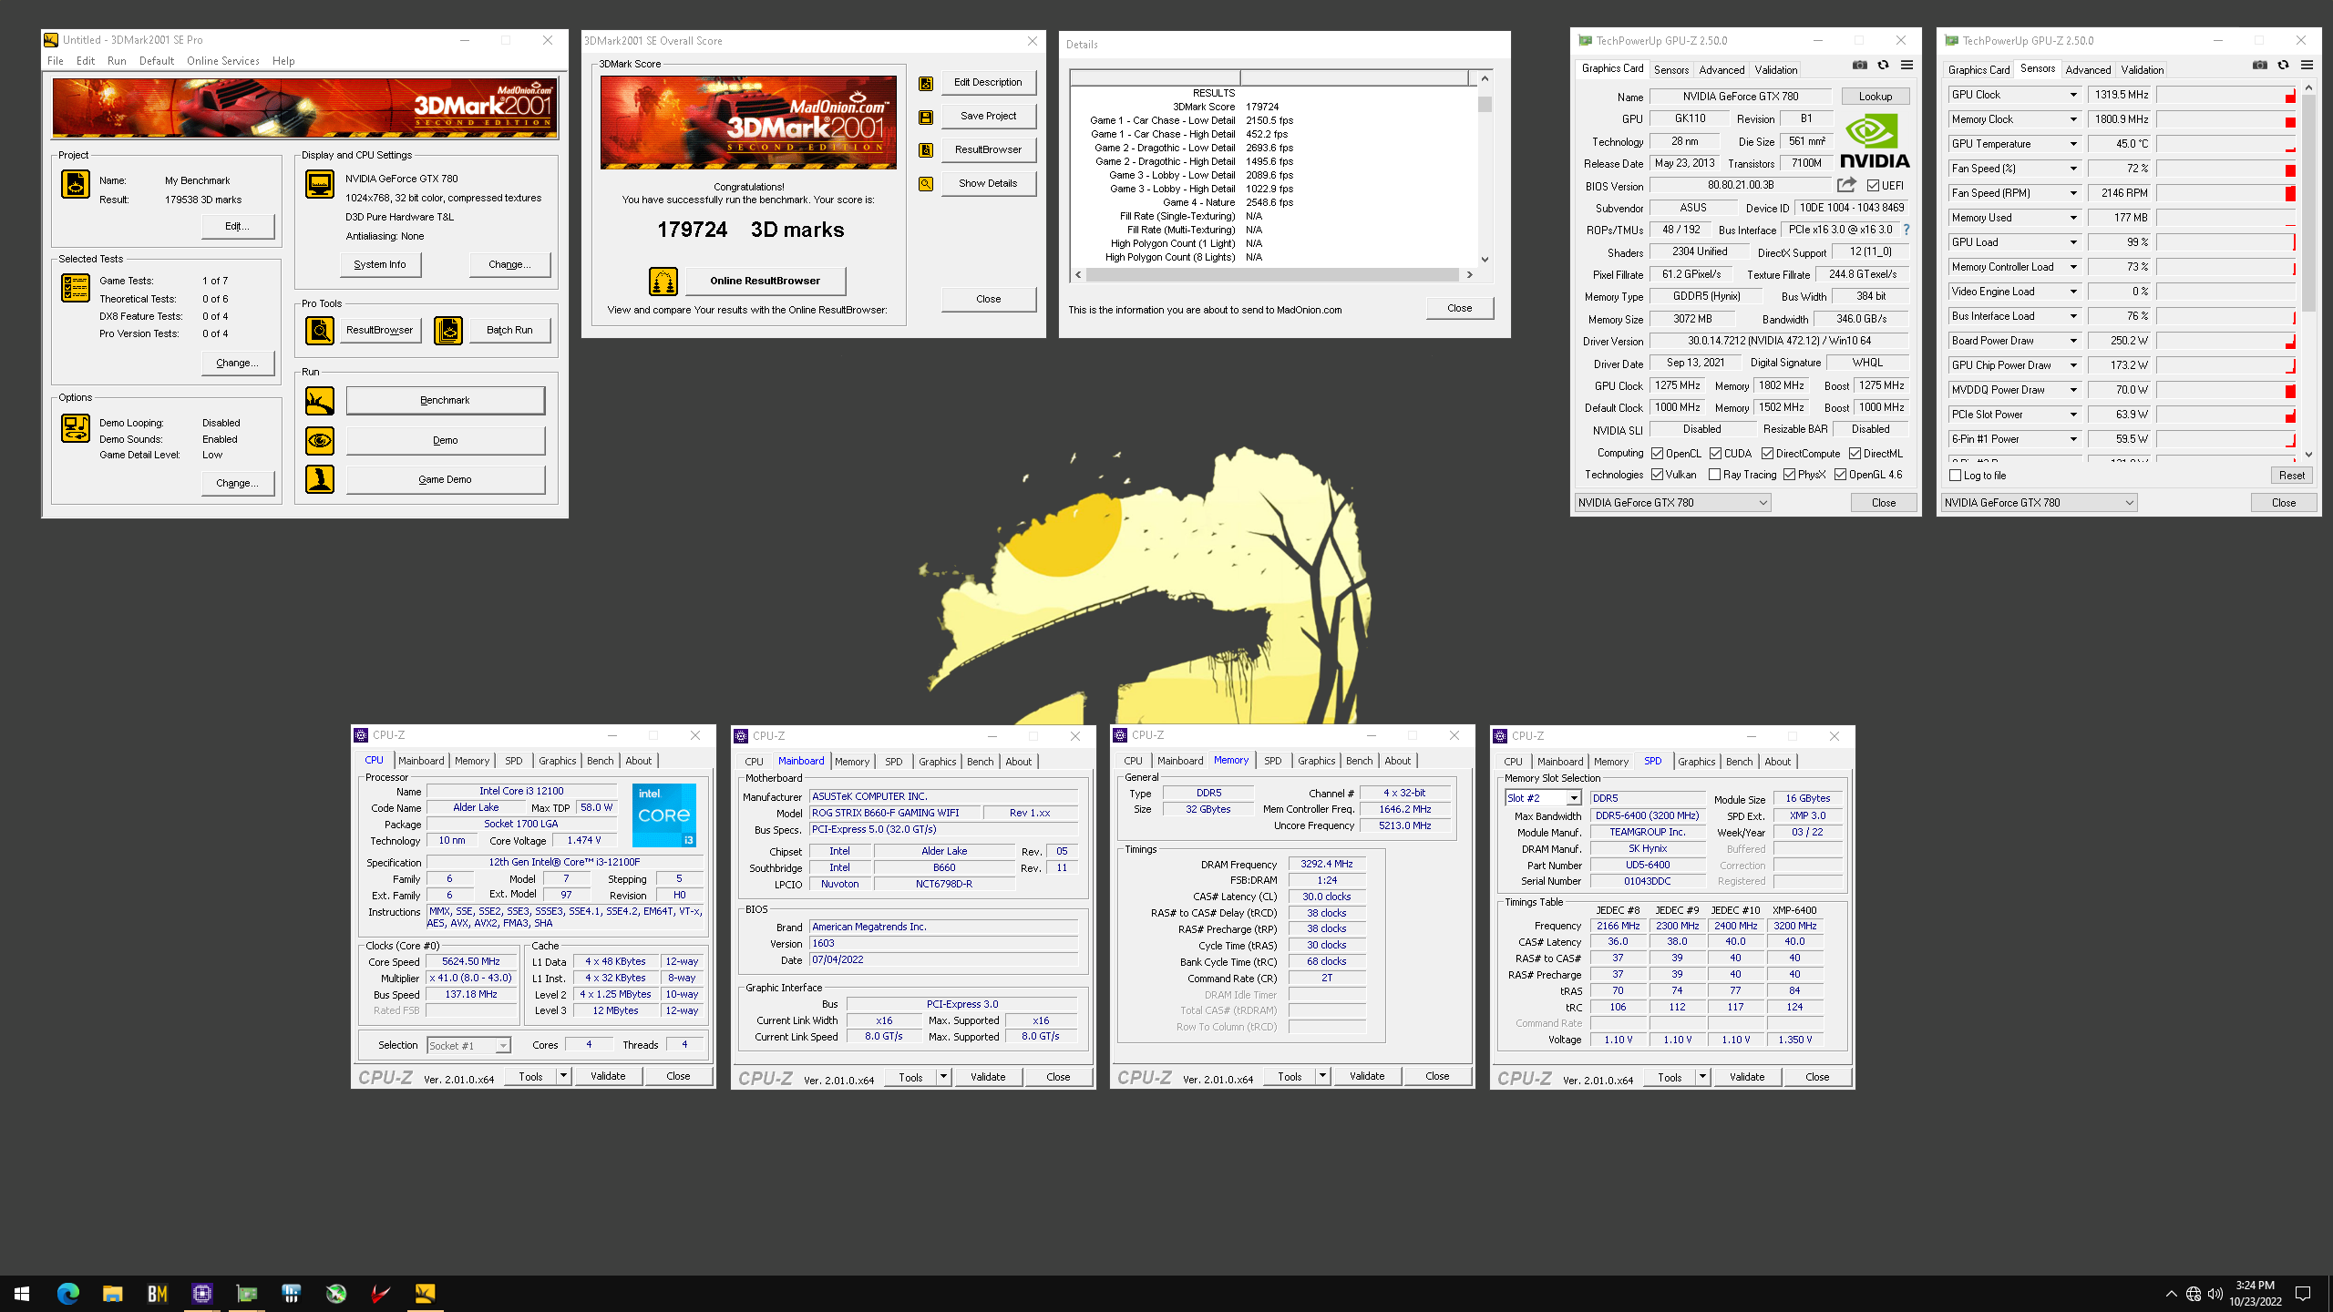Click the Show Details magnifier icon
This screenshot has width=2333, height=1312.
(926, 184)
